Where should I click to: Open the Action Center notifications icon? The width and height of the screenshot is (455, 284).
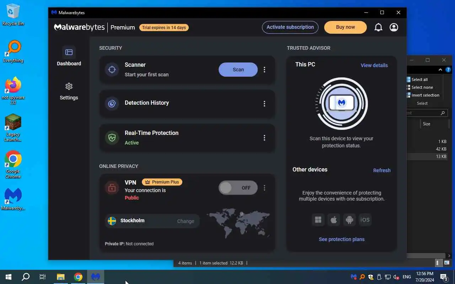coord(444,277)
